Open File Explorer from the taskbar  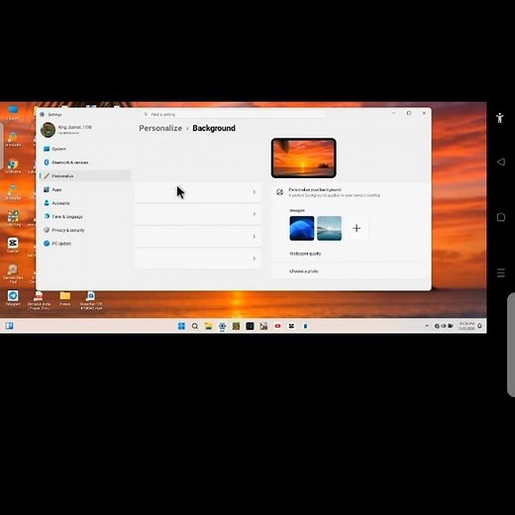[209, 326]
